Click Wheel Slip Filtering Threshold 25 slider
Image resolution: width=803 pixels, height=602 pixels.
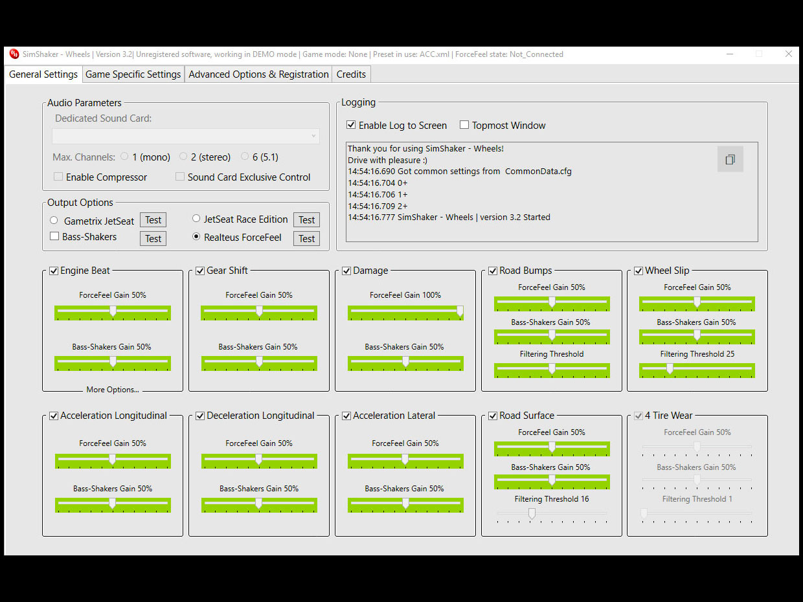coord(697,370)
